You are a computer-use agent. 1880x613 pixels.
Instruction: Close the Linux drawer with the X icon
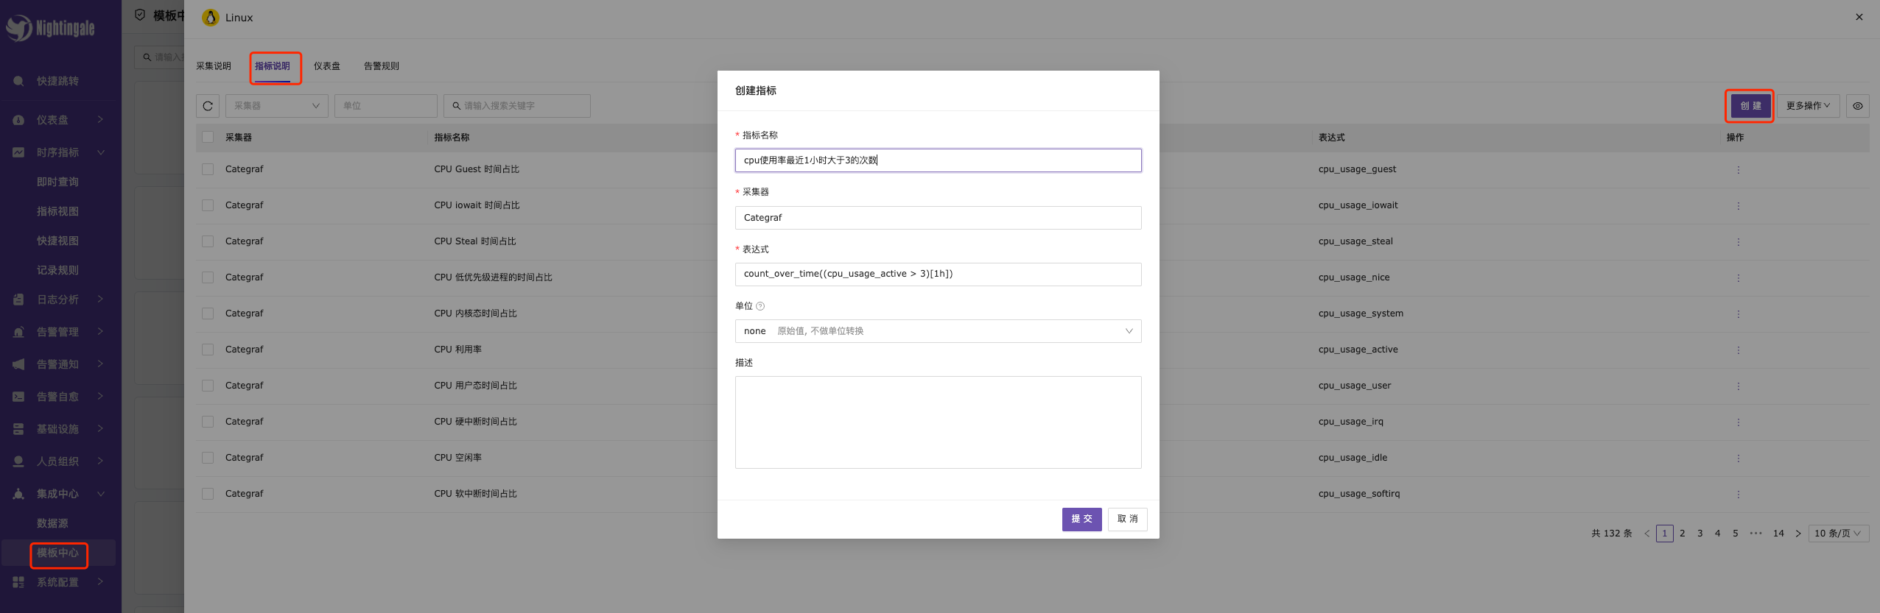pyautogui.click(x=1859, y=17)
